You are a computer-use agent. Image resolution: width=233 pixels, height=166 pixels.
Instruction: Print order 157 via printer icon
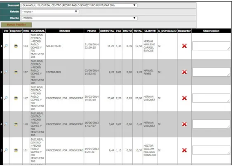pos(16,72)
